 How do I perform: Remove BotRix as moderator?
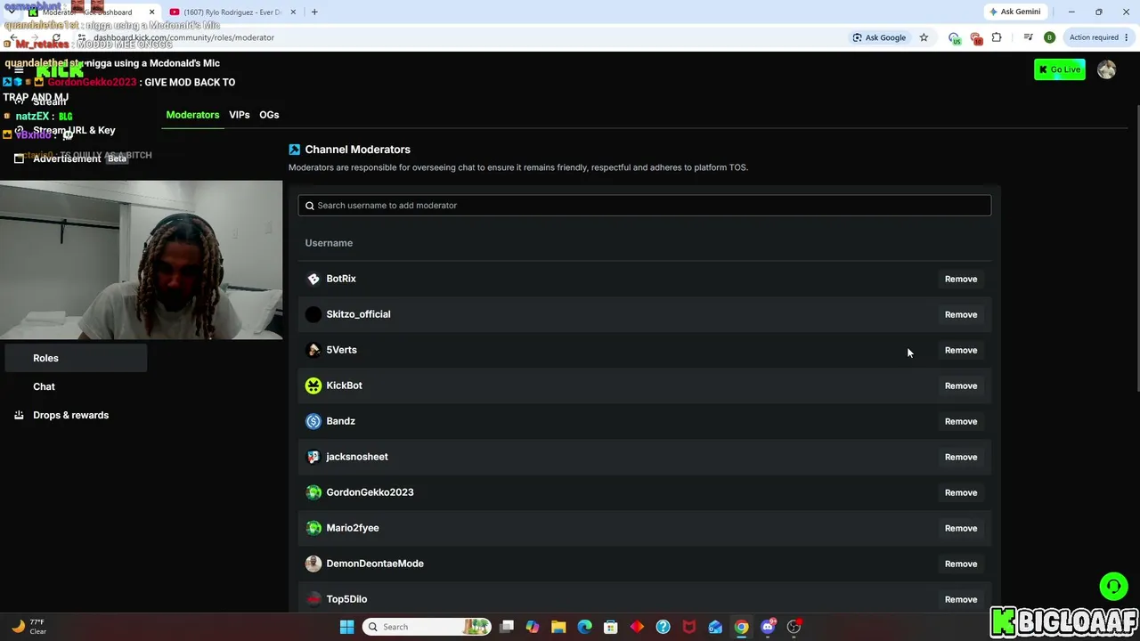click(961, 279)
